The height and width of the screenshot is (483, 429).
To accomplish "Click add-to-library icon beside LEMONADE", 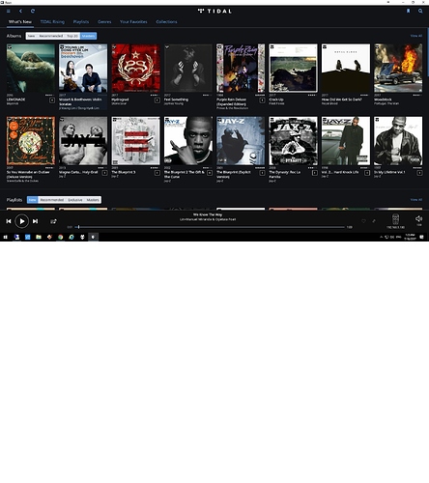I will click(x=52, y=100).
